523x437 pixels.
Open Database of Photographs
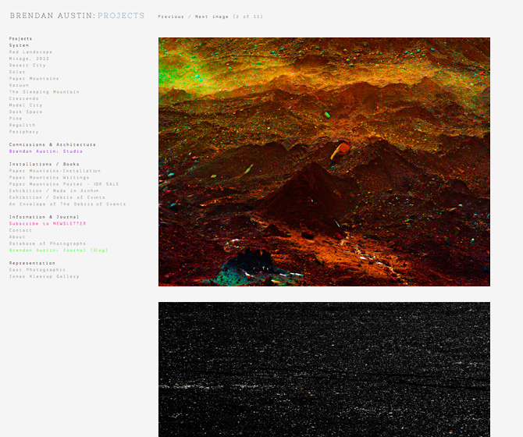coord(48,243)
